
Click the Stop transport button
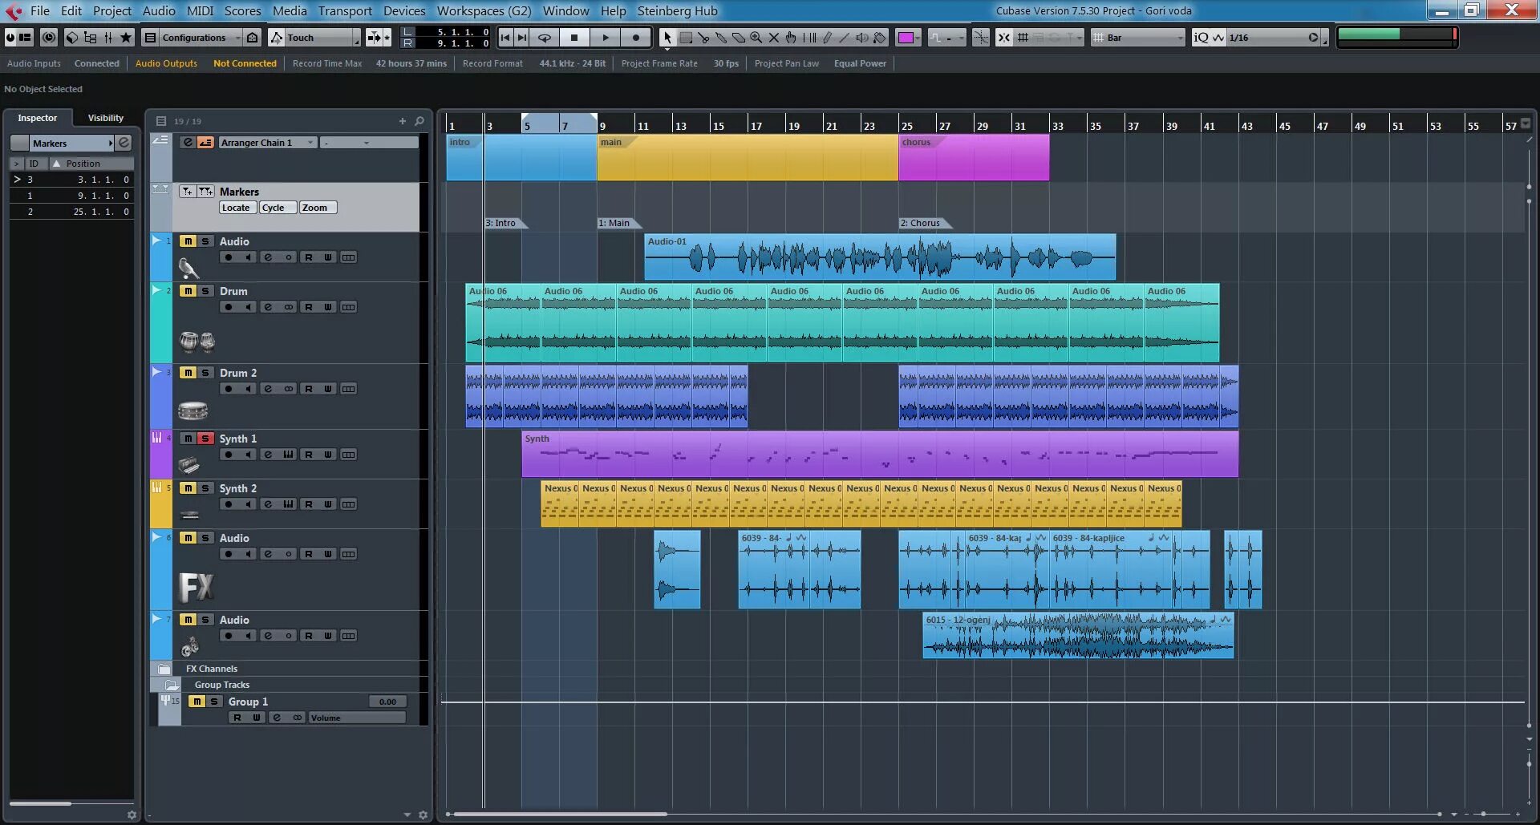point(574,37)
